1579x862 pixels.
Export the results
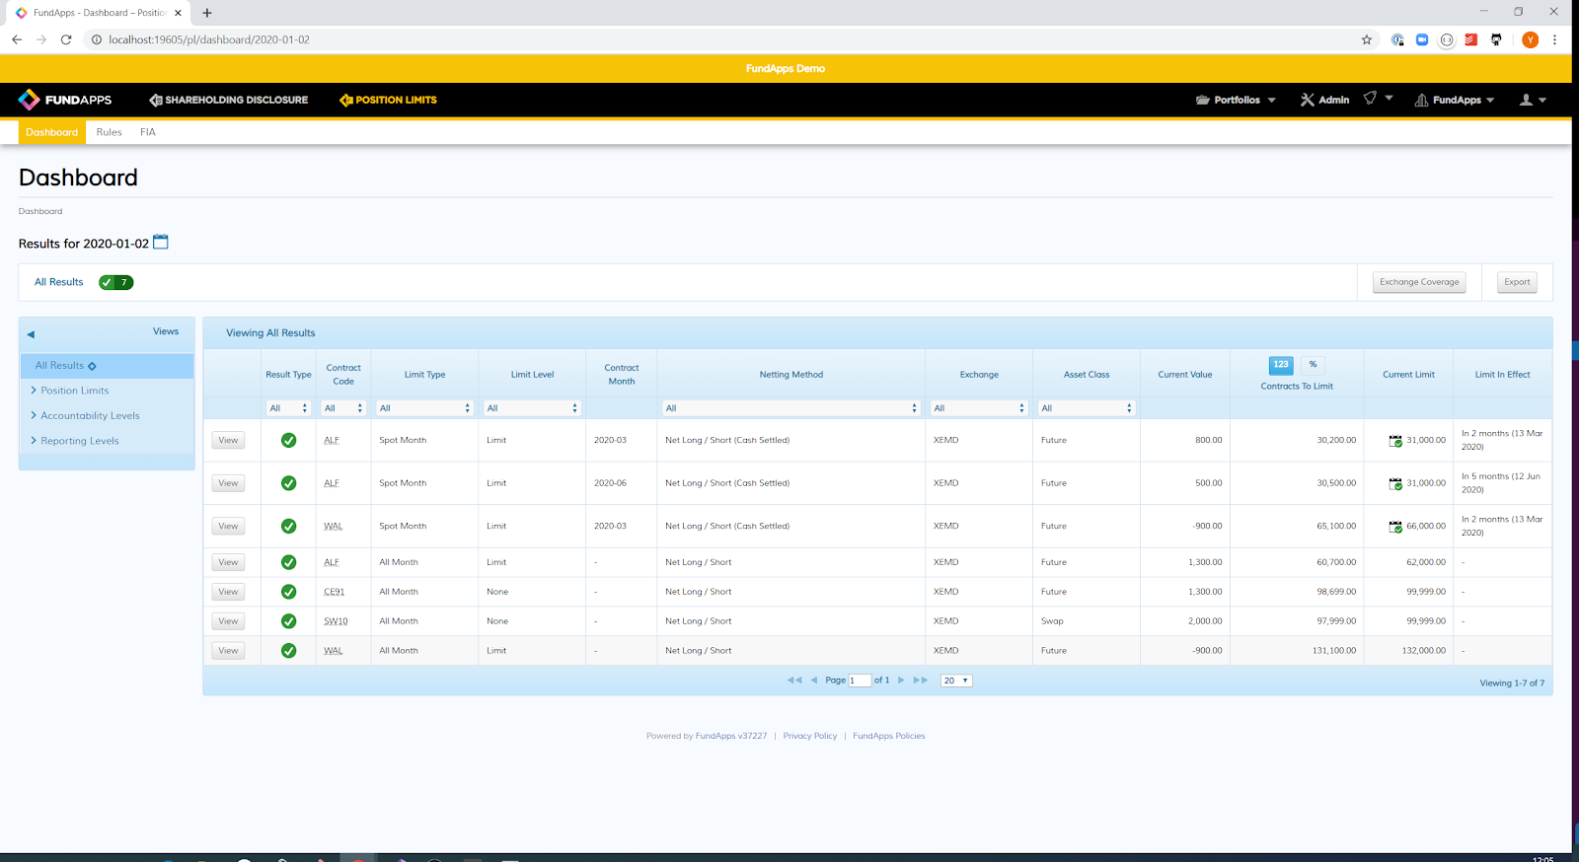pos(1517,282)
